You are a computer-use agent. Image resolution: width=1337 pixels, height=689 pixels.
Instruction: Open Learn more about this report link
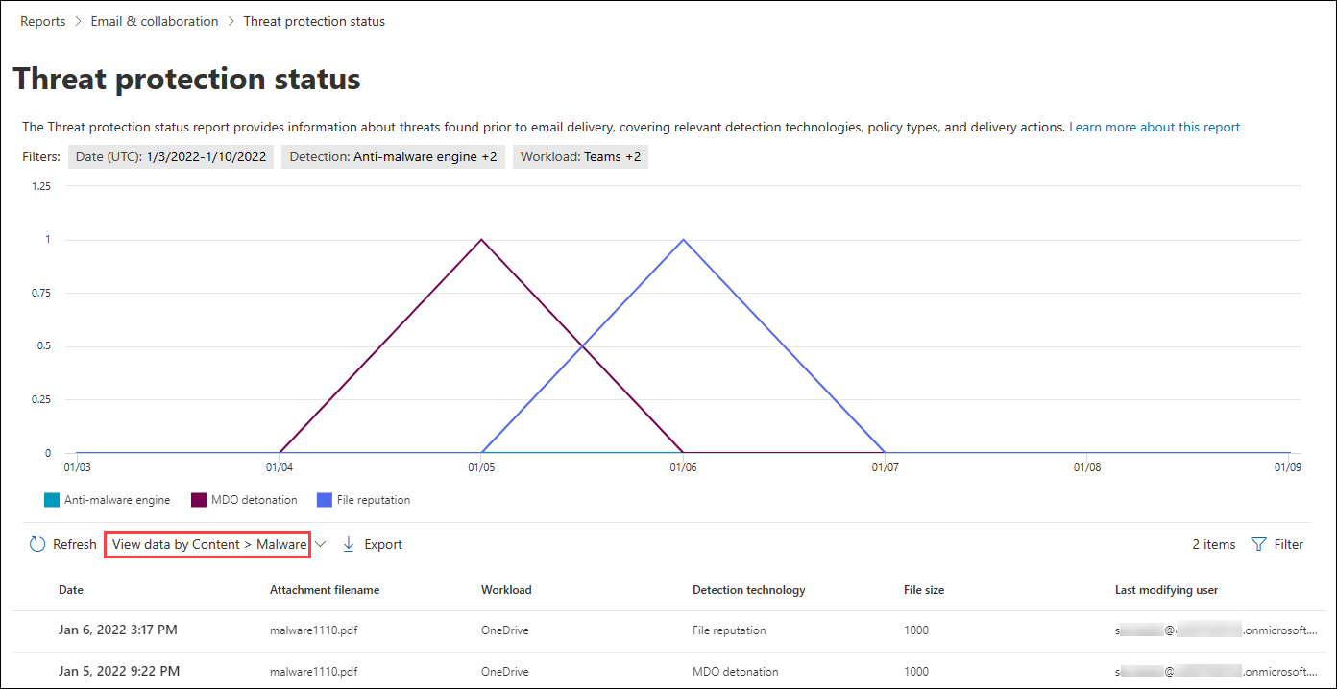click(x=1155, y=127)
